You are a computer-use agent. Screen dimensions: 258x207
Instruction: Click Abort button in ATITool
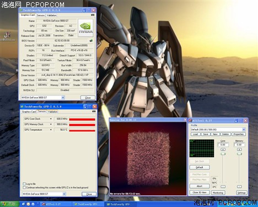click(x=200, y=186)
